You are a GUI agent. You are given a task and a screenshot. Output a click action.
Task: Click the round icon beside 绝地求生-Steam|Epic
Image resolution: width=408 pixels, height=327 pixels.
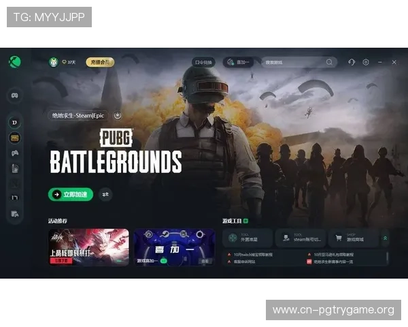pyautogui.click(x=118, y=115)
